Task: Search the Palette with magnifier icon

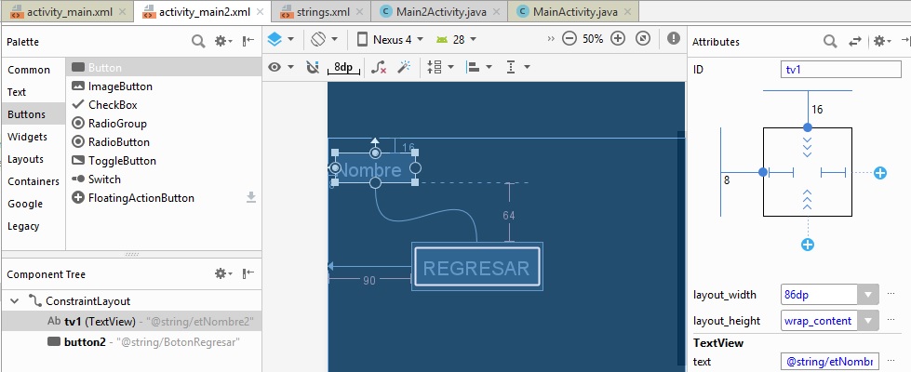Action: click(x=198, y=41)
